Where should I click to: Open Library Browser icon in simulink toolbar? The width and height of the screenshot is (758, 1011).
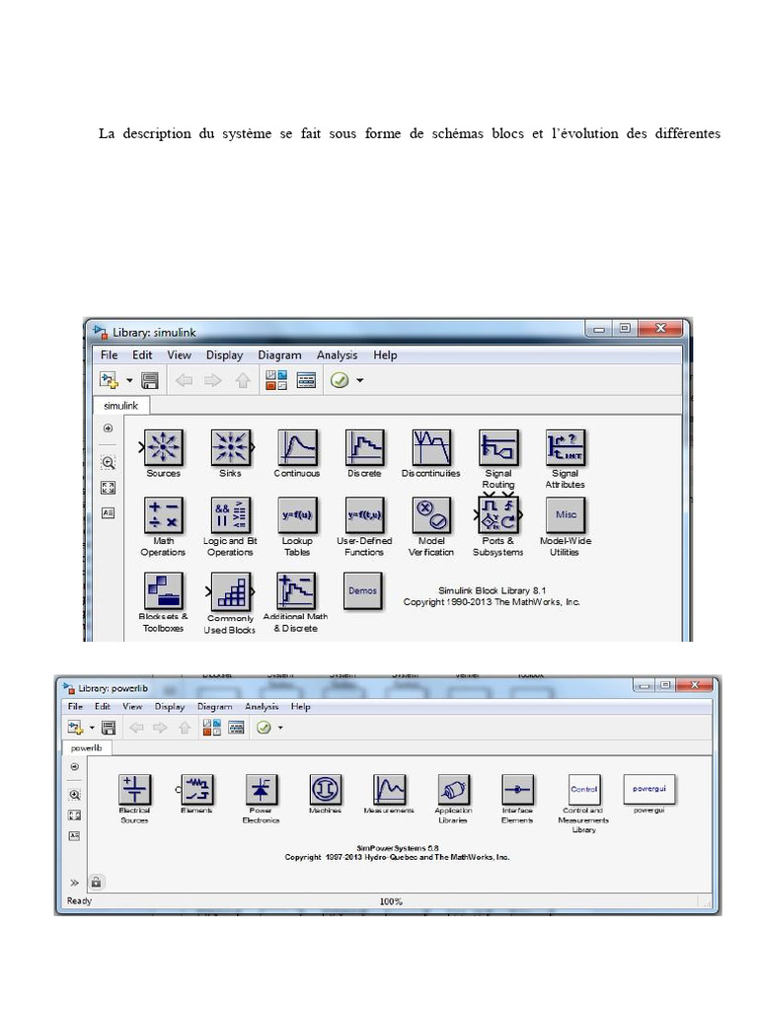(276, 380)
